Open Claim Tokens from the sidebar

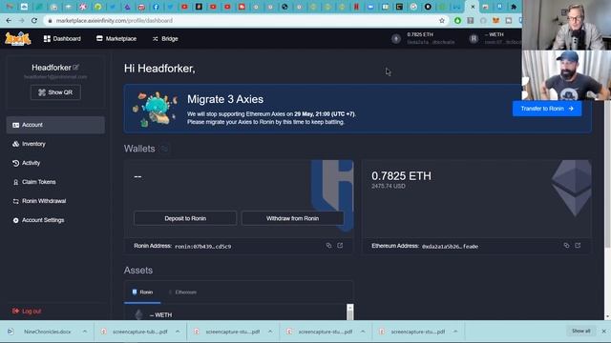click(55, 182)
